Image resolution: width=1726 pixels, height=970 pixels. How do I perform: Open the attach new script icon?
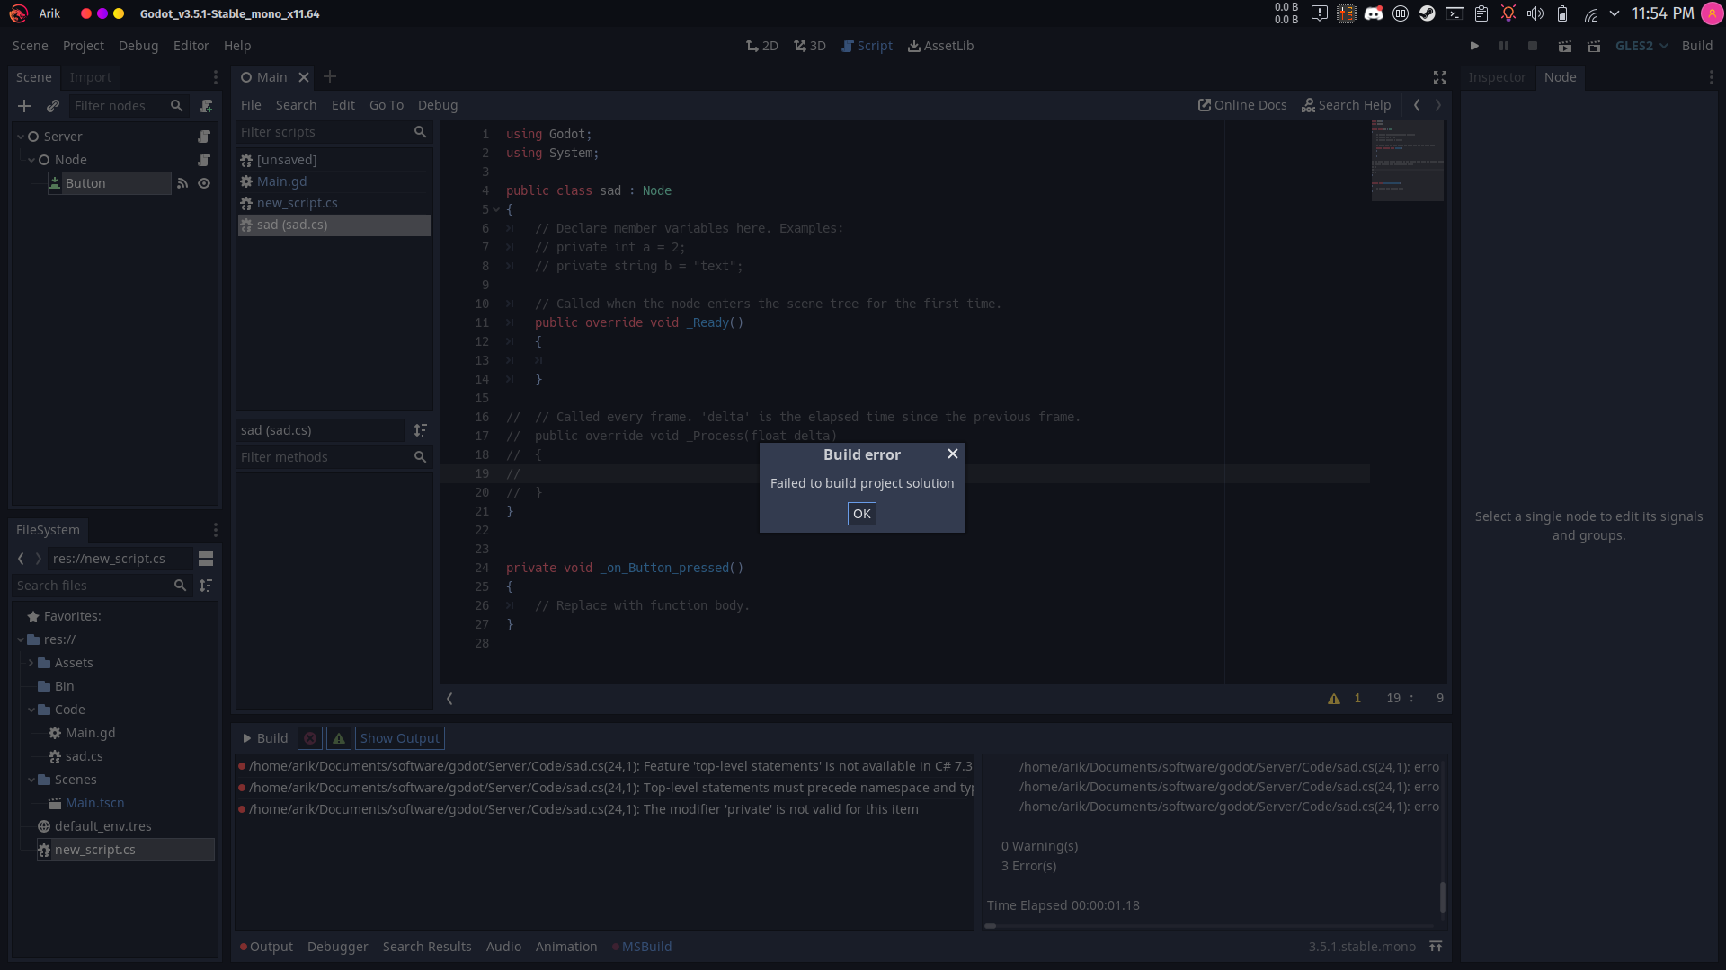[x=207, y=106]
